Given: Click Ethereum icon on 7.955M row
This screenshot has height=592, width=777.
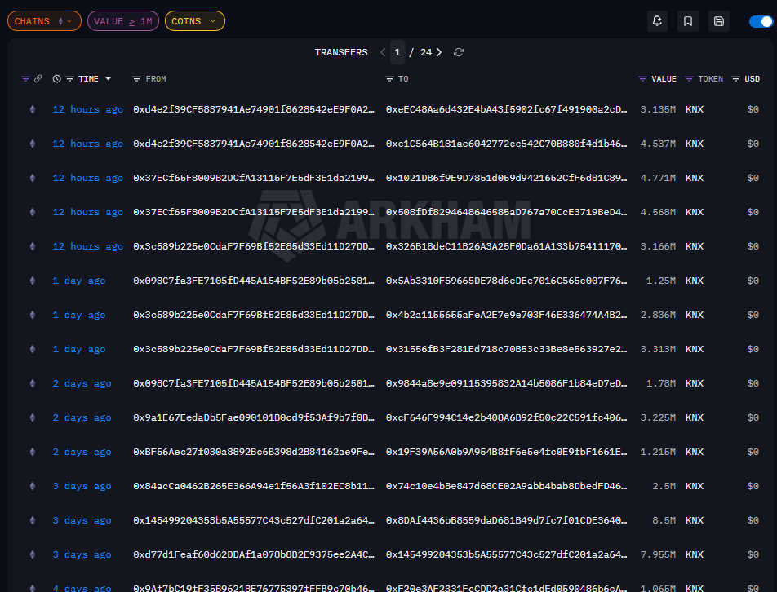Looking at the screenshot, I should 33,554.
